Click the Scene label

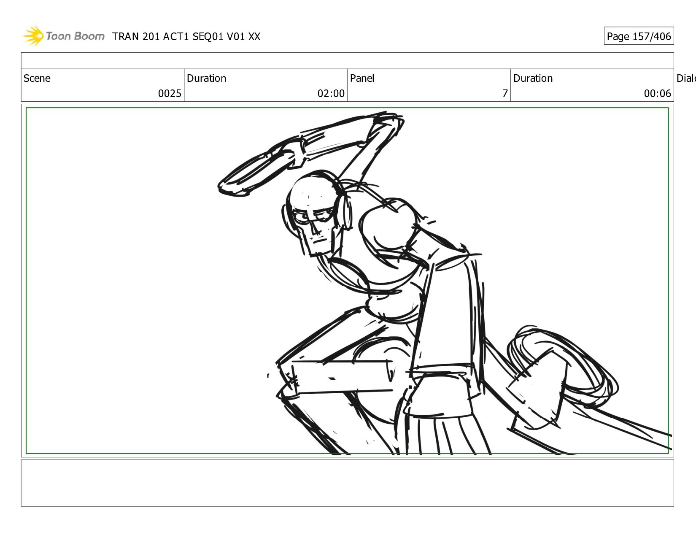[x=37, y=78]
